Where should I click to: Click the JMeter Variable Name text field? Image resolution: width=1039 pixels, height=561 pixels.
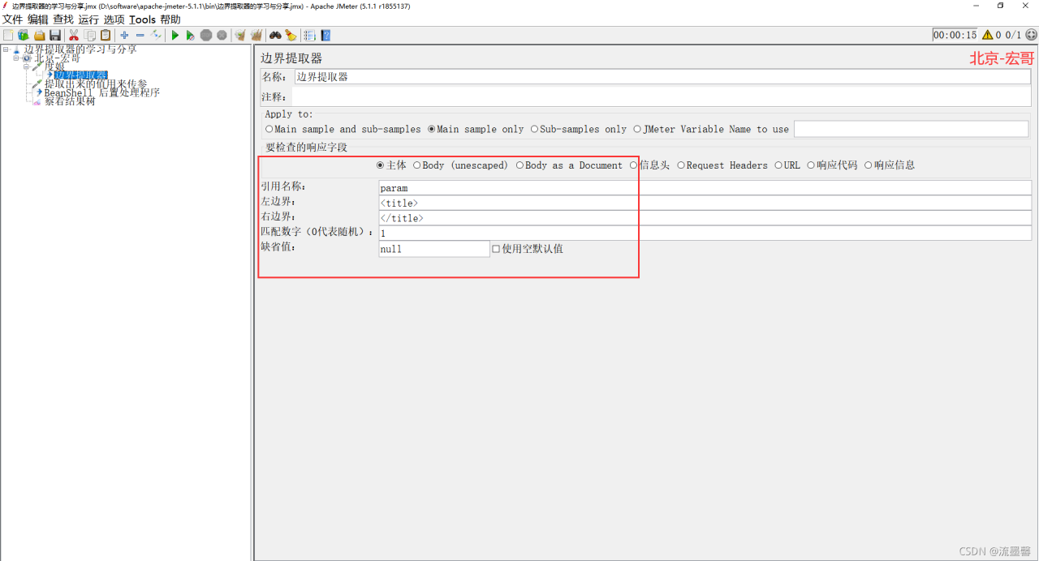tap(911, 129)
